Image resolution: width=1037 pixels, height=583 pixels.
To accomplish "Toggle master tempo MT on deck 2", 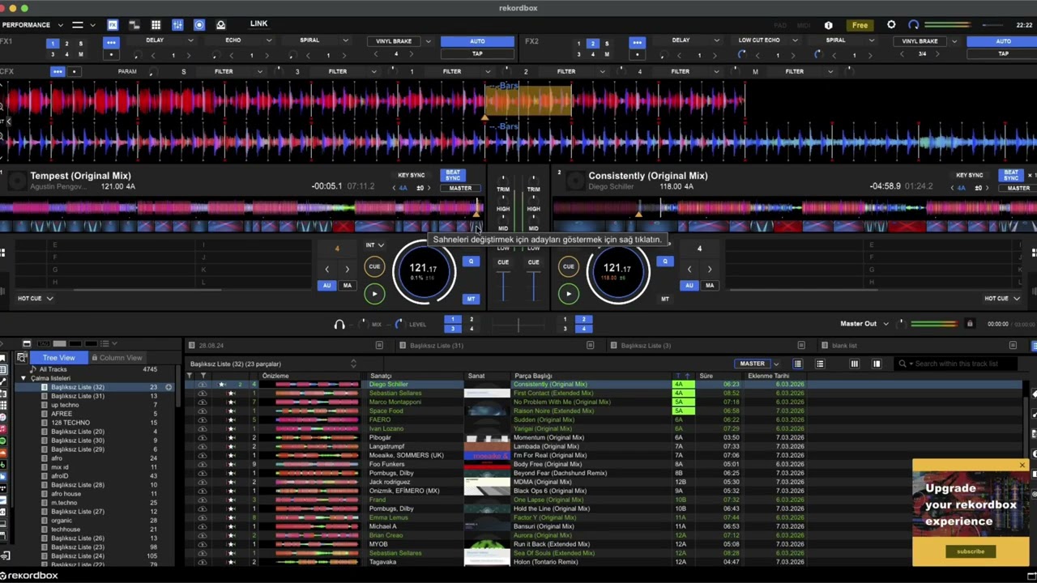I will point(664,299).
